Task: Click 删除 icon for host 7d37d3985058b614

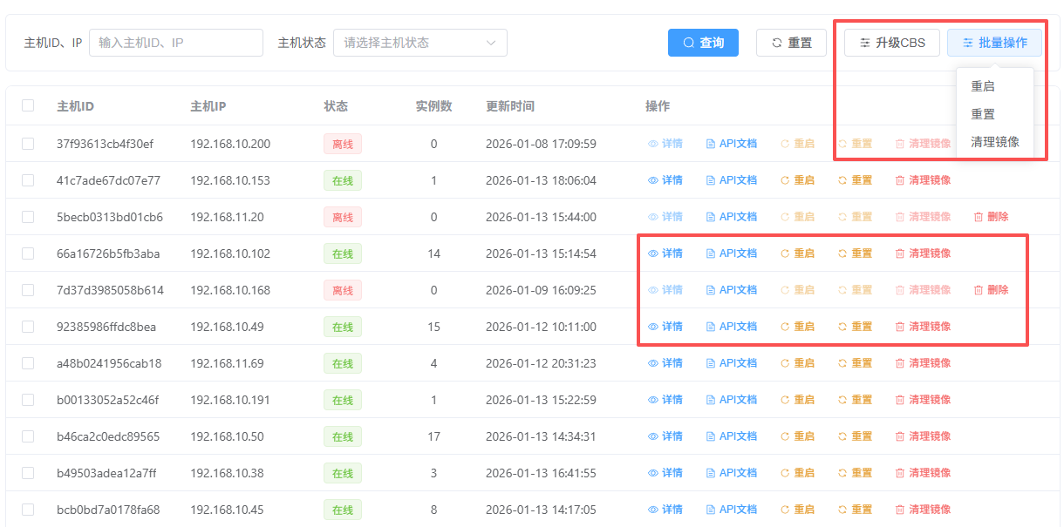Action: [979, 290]
